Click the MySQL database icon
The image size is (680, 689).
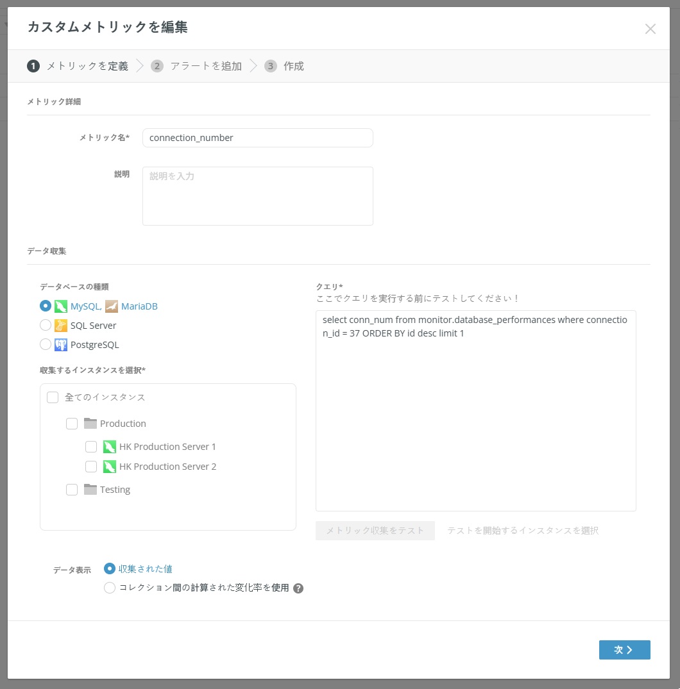click(61, 306)
